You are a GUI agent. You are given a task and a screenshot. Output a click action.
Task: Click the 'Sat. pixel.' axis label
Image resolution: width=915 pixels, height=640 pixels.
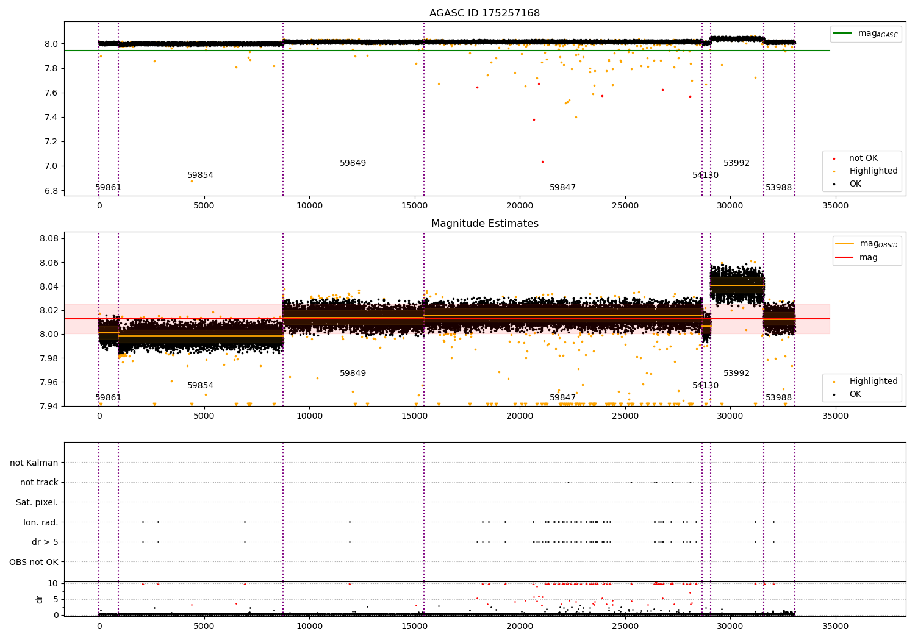[37, 502]
